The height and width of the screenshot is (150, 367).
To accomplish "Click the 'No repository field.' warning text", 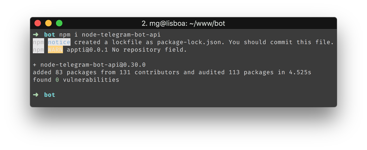I will point(149,50).
